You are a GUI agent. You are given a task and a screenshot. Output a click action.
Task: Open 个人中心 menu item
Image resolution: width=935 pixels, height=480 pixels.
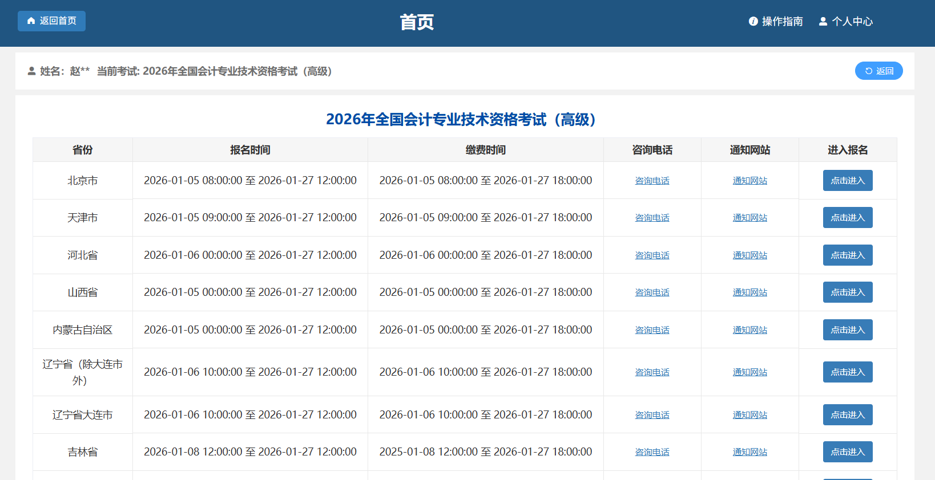852,21
